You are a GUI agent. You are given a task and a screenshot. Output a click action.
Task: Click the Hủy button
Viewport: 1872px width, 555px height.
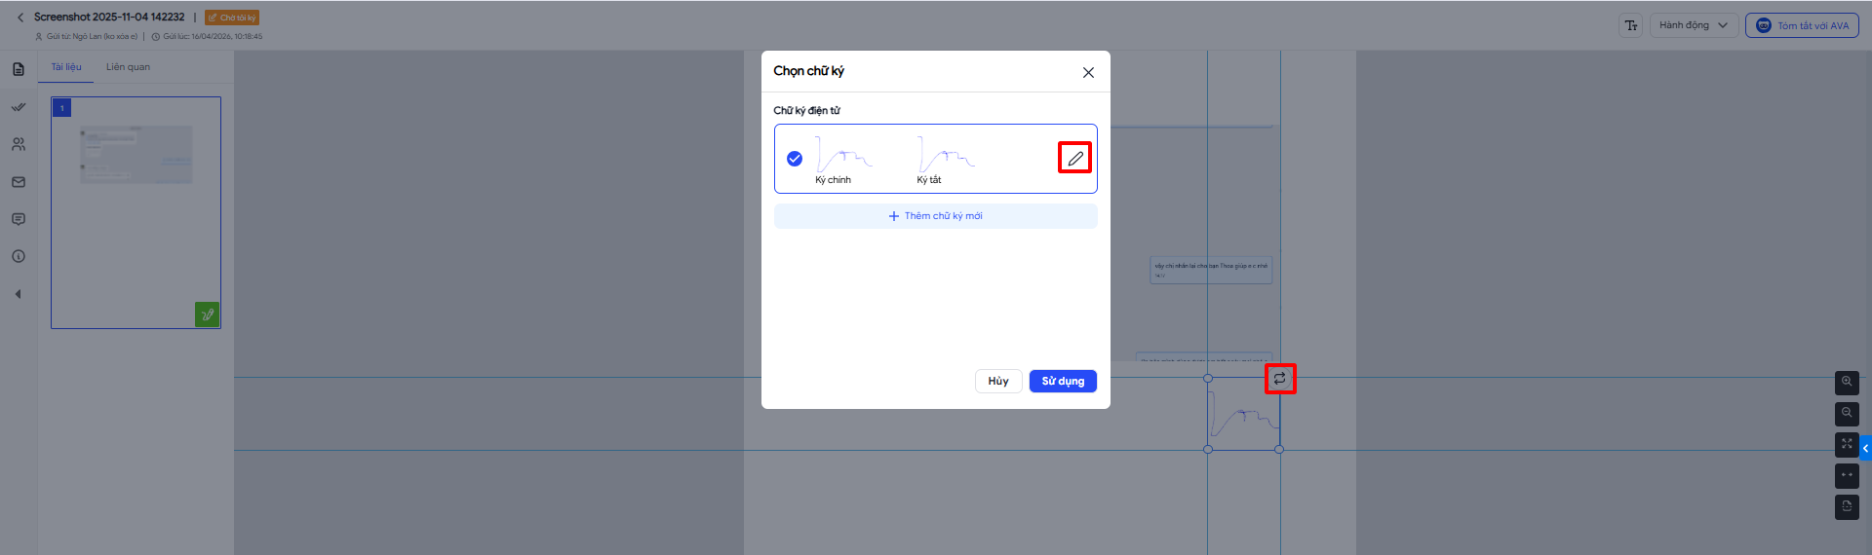click(x=997, y=381)
